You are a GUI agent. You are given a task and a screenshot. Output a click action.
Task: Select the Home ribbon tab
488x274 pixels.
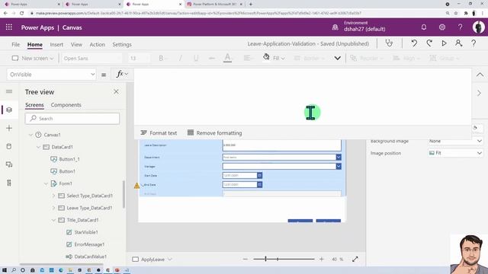35,44
